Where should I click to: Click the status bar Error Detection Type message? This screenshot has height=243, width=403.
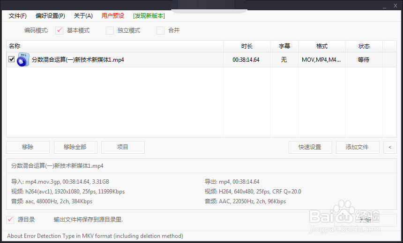[x=95, y=236]
